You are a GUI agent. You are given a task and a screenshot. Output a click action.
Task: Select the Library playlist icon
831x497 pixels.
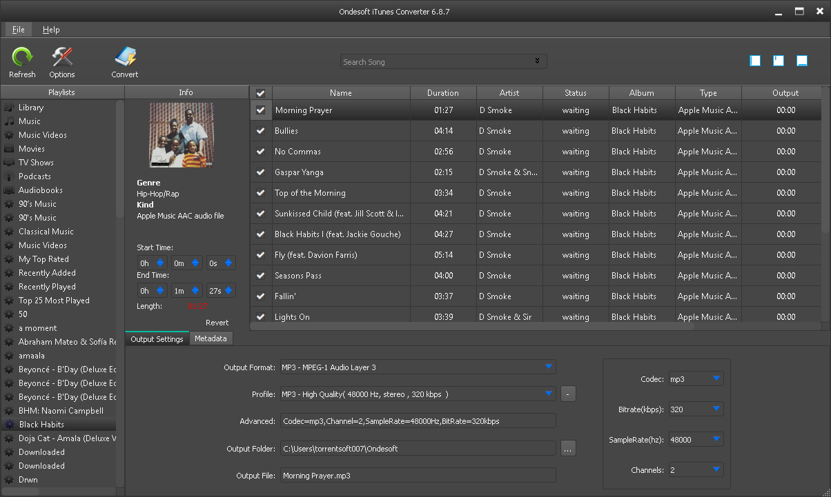tap(9, 108)
